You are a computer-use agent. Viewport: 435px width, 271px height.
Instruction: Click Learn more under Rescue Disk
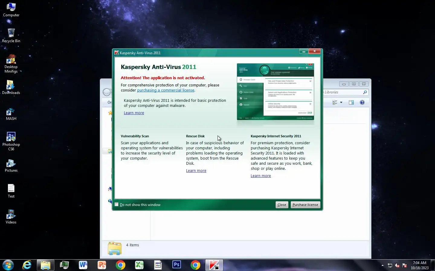196,171
